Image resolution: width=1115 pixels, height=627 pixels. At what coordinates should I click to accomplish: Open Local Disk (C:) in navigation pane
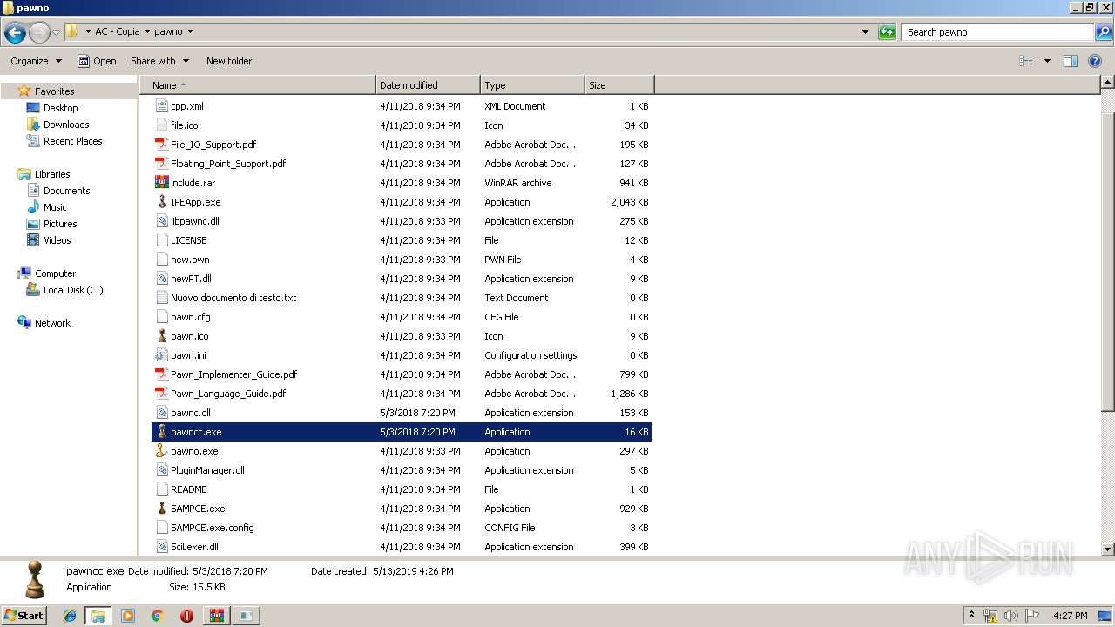73,290
